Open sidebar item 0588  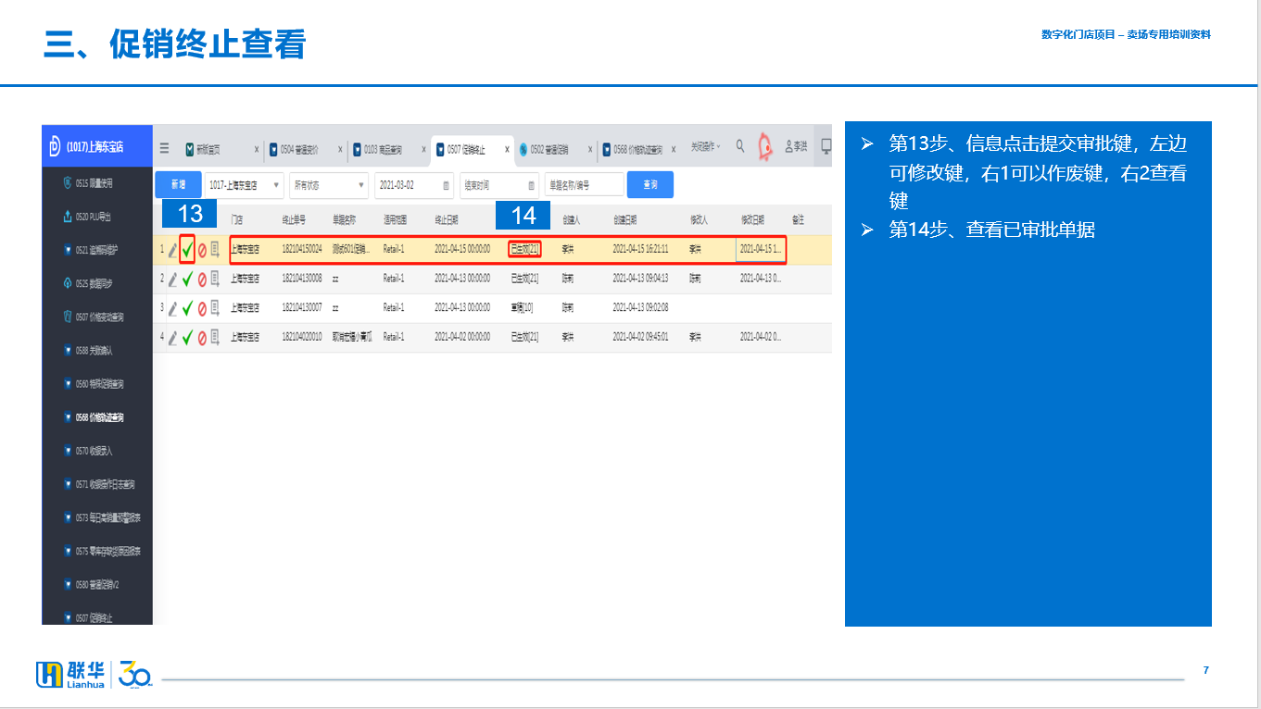click(97, 351)
